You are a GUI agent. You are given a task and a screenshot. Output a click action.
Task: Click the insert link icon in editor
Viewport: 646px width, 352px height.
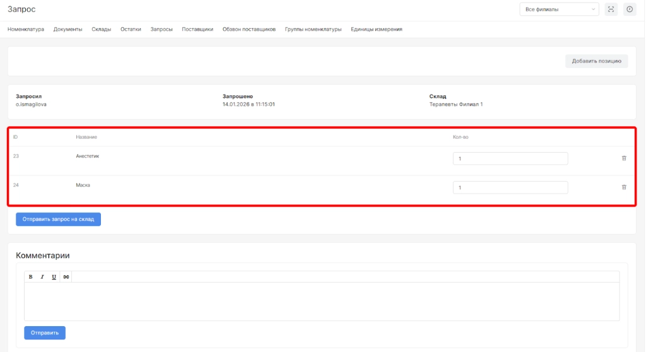[x=66, y=277]
